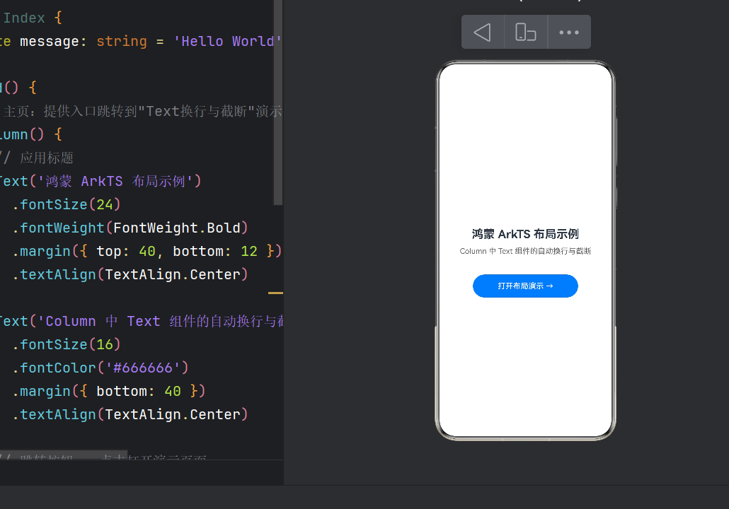This screenshot has height=509, width=729.
Task: Click the blue 打开布局演示 button in preview
Action: [525, 286]
